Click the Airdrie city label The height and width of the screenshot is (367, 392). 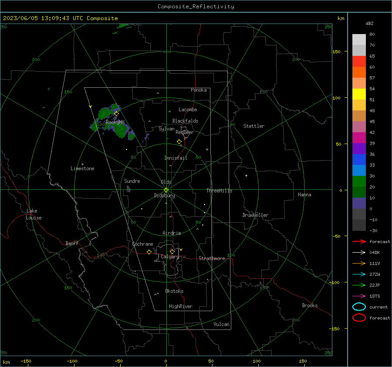pyautogui.click(x=172, y=233)
